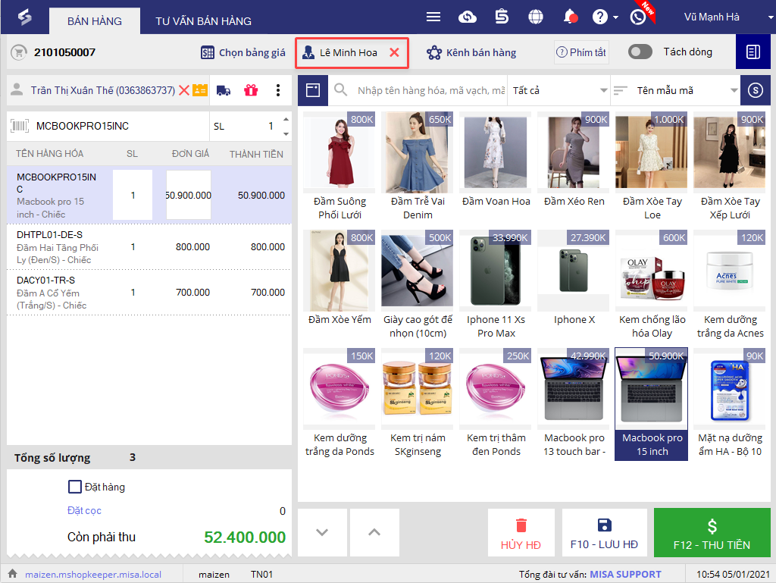Decrease the SL quantity stepper
776x583 pixels.
(x=286, y=134)
